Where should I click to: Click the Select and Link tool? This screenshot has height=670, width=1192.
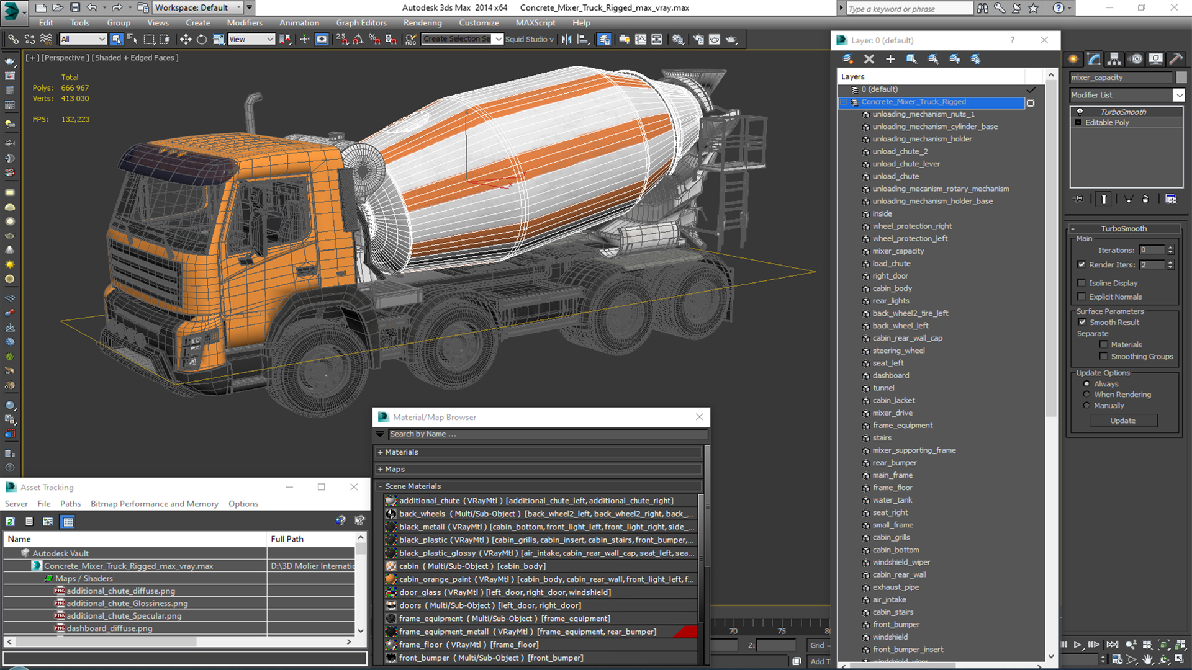coord(13,39)
